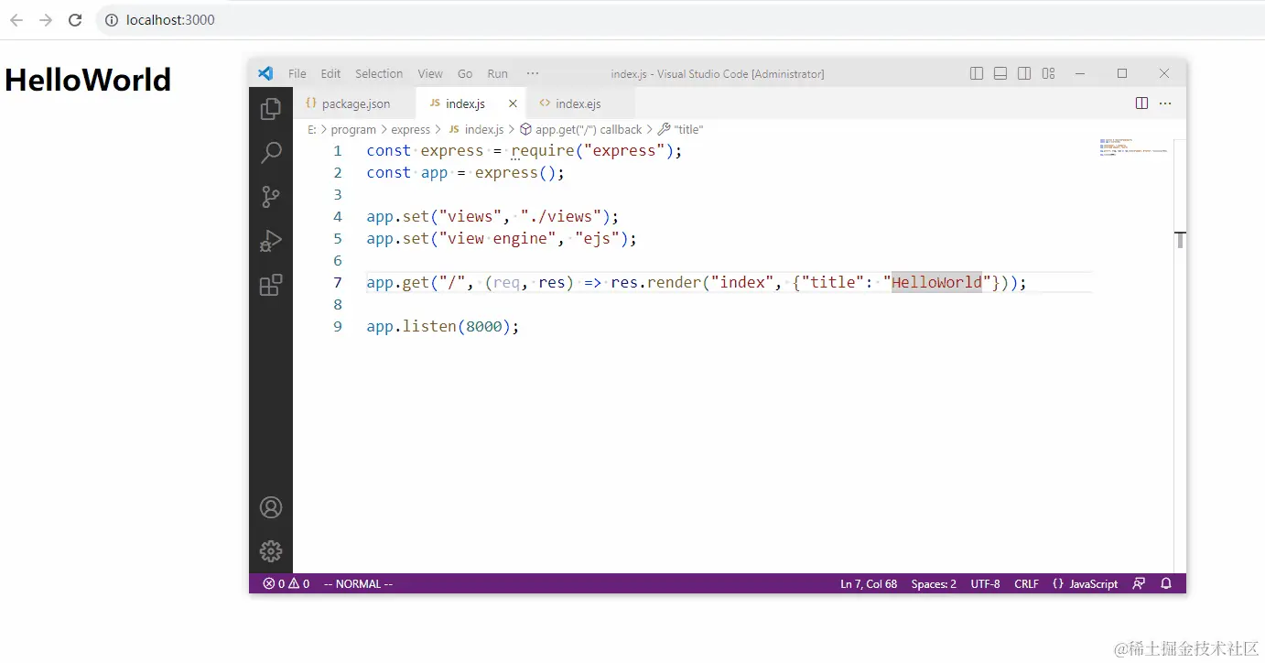Reload the localhost page
The width and height of the screenshot is (1265, 663).
[76, 20]
